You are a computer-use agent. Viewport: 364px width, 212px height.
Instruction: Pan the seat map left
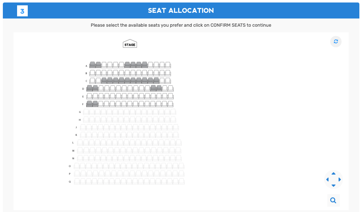(327, 180)
